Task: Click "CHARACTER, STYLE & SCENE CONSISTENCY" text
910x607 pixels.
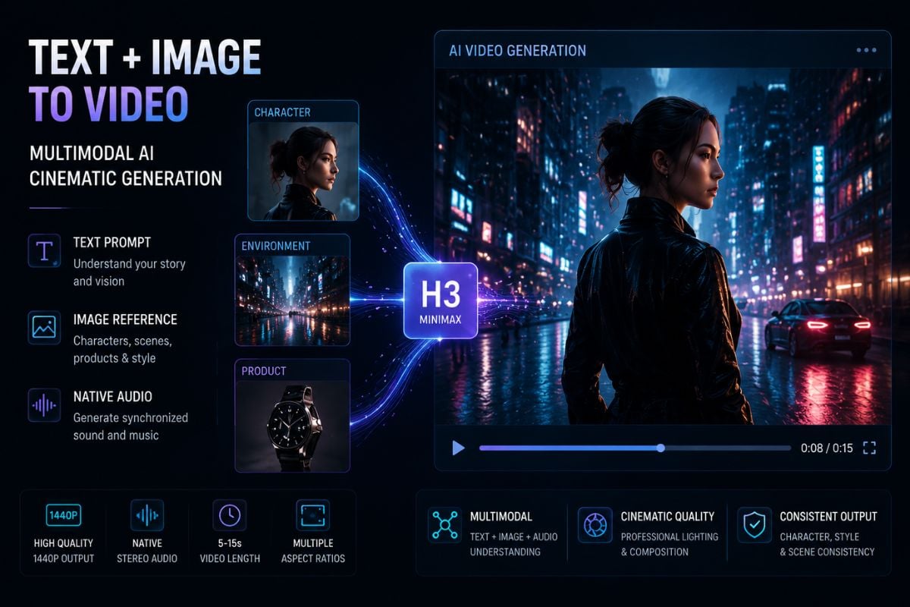Action: click(x=827, y=544)
